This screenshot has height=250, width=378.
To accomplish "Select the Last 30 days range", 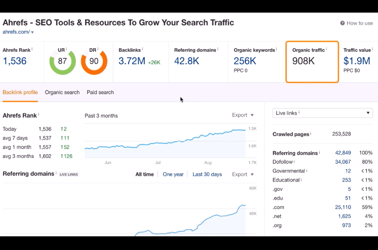I will pyautogui.click(x=207, y=174).
